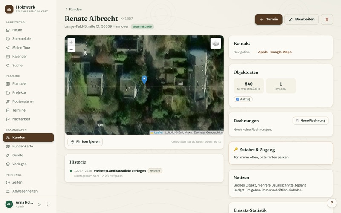
Task: Click the note 'Tor immer offen, bitte hinten parken.'
Action: tap(261, 157)
